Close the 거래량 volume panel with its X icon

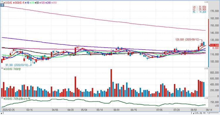(x=207, y=68)
